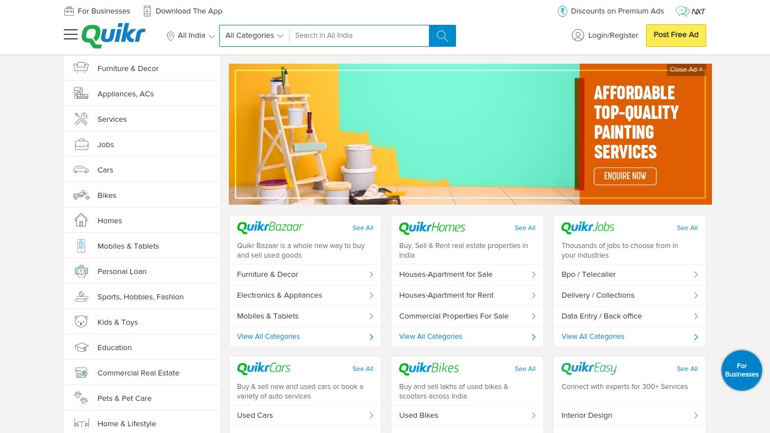Click the Homes house icon
Image resolution: width=770 pixels, height=433 pixels.
point(81,220)
